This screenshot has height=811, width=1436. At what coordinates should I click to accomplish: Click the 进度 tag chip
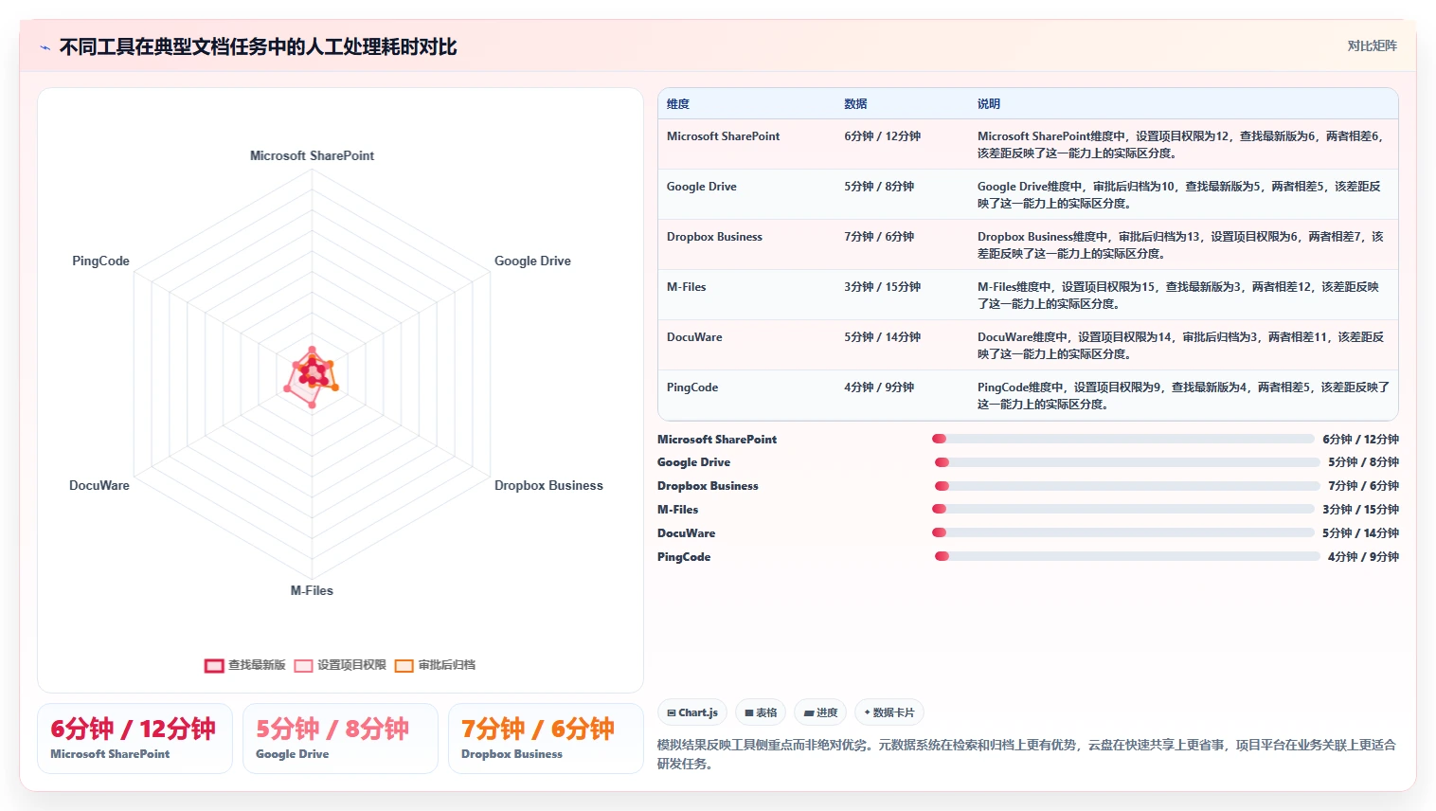pyautogui.click(x=820, y=712)
